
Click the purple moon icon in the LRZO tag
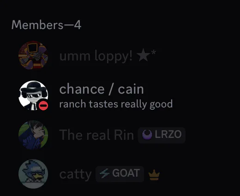tap(147, 135)
